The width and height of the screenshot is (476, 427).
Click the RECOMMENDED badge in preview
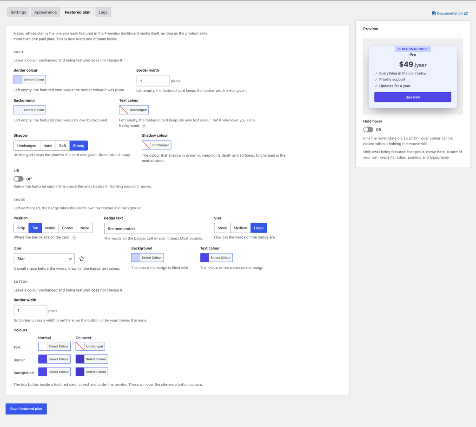pyautogui.click(x=413, y=49)
